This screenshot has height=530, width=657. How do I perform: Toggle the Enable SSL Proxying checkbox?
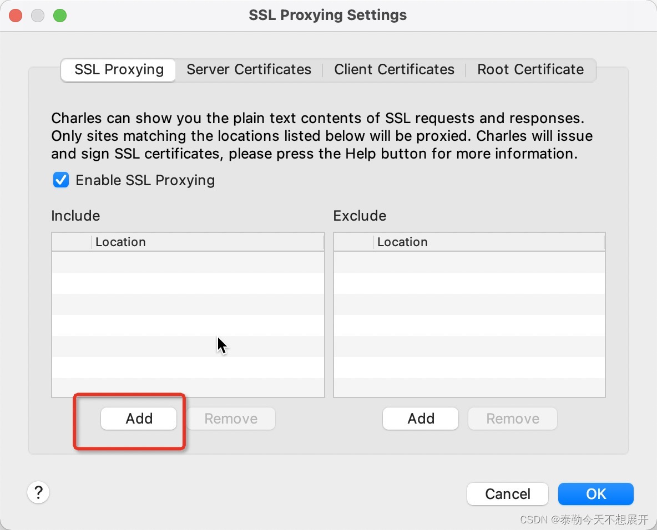coord(61,180)
